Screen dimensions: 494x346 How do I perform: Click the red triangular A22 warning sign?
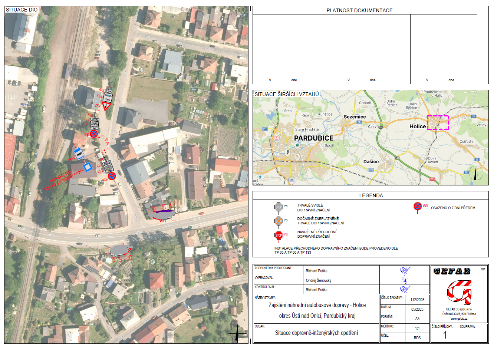(107, 107)
